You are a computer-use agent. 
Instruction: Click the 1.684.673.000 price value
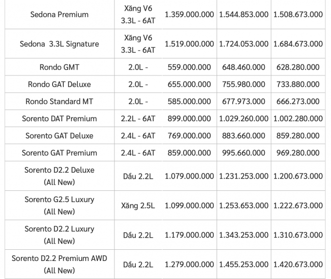[x=298, y=44]
